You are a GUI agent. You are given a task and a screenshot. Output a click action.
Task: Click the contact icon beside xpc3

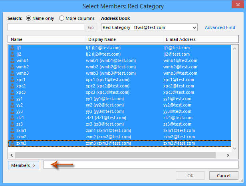12,92
